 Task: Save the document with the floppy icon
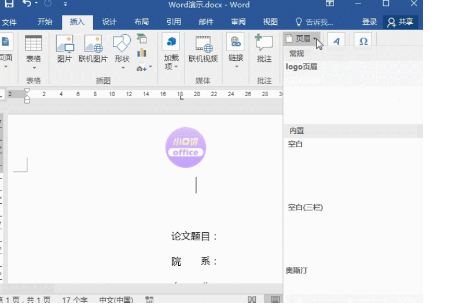[9, 3]
